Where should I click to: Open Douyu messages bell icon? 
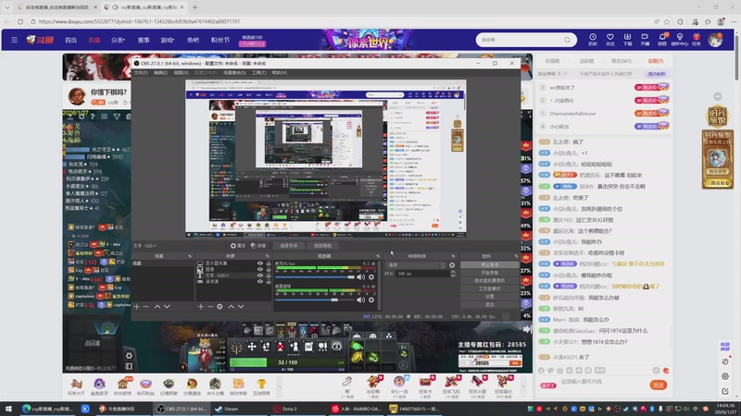pos(662,39)
